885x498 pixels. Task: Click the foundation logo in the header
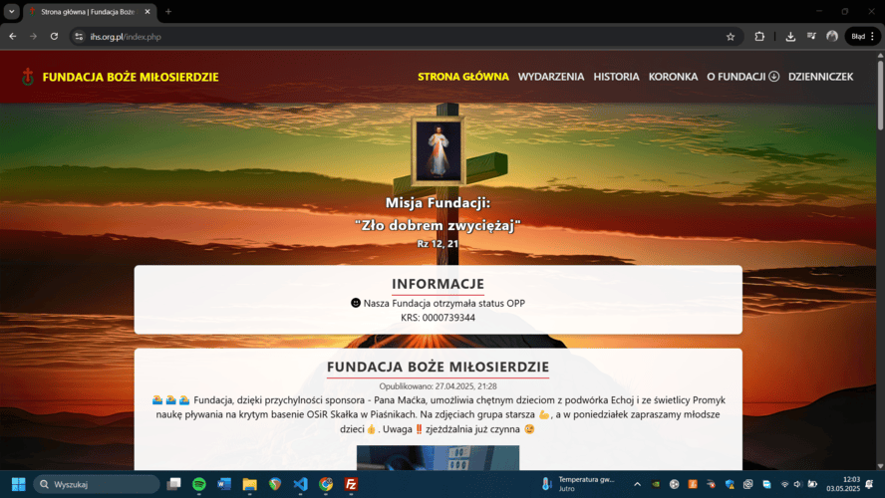[28, 77]
